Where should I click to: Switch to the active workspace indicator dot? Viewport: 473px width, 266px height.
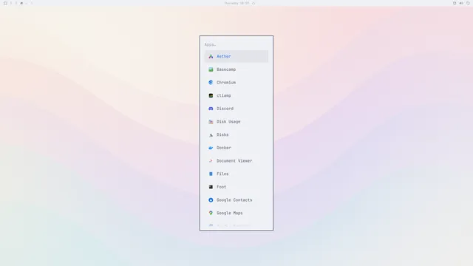click(x=21, y=3)
